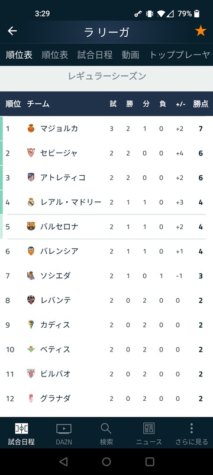Open the マジョルカ team row
The width and height of the screenshot is (213, 475).
[x=106, y=128]
